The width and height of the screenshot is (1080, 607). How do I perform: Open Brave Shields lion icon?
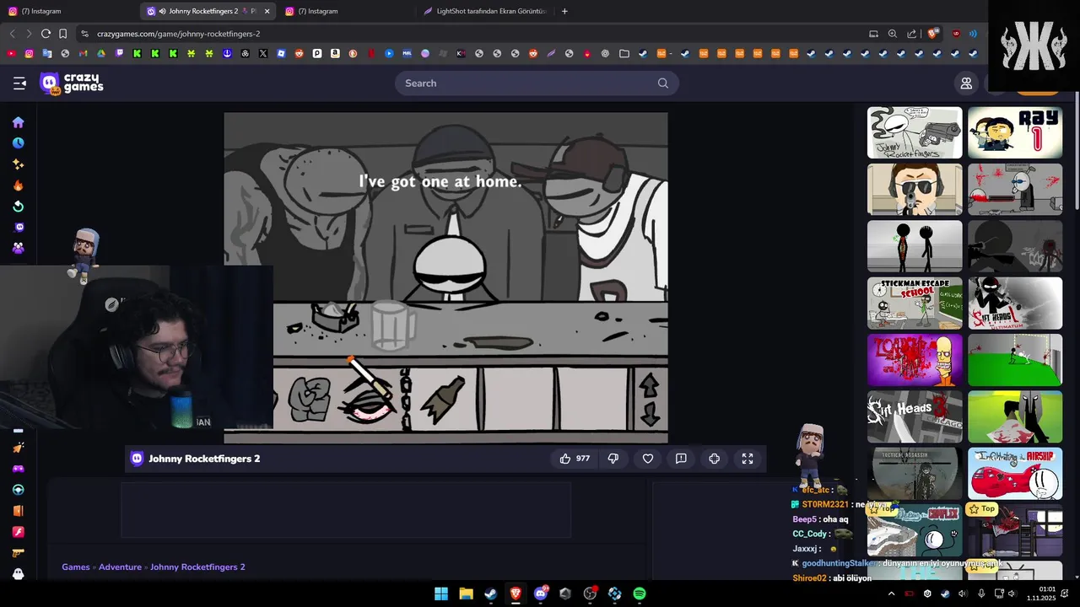[932, 34]
